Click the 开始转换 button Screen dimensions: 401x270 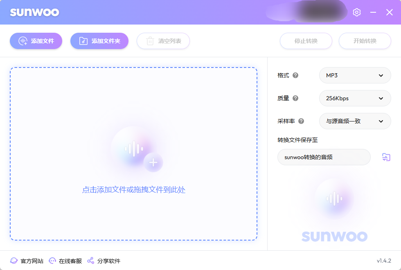[365, 41]
